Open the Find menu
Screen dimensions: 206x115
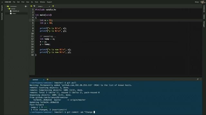[23, 2]
